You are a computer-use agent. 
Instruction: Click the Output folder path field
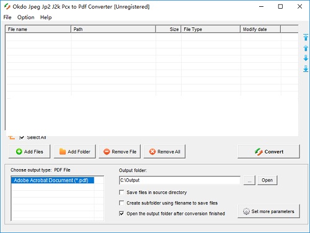180,180
